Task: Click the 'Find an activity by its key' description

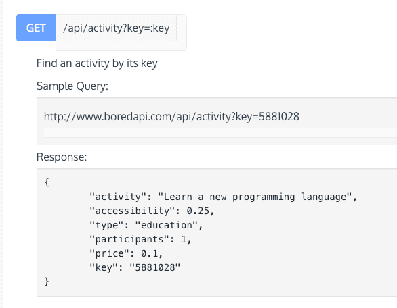Action: [x=97, y=63]
